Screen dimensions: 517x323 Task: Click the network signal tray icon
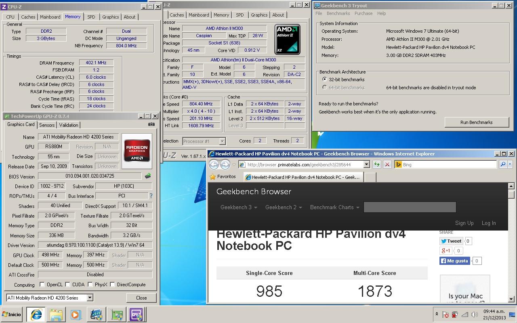(465, 315)
